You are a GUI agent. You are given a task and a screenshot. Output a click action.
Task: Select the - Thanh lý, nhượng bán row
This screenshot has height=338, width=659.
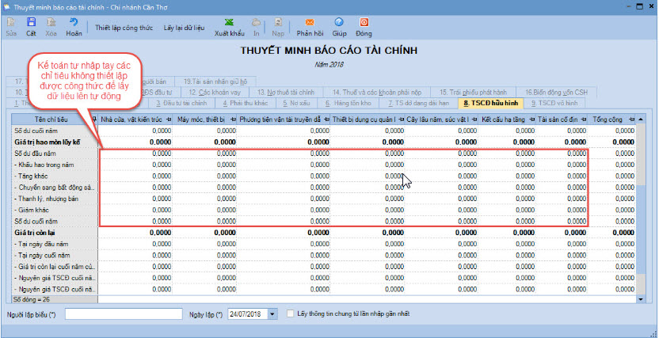click(x=325, y=199)
